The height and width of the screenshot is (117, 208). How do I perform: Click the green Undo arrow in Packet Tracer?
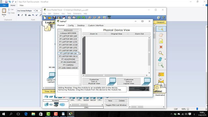tap(79, 18)
